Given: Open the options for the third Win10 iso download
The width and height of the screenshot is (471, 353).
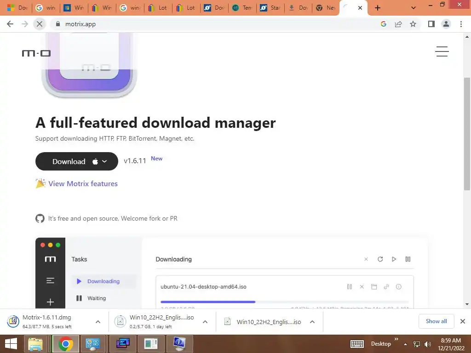Looking at the screenshot, I should coord(312,322).
